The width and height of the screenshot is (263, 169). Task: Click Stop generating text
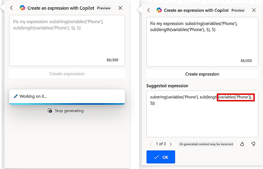(x=69, y=111)
